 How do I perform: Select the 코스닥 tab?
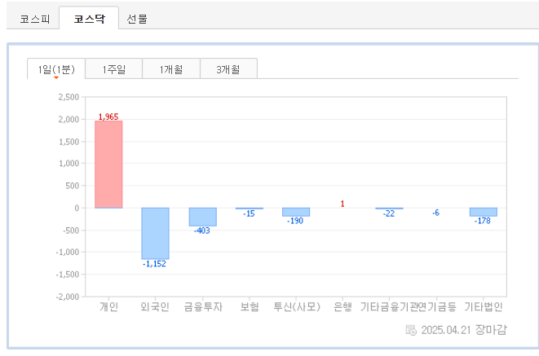(x=89, y=18)
